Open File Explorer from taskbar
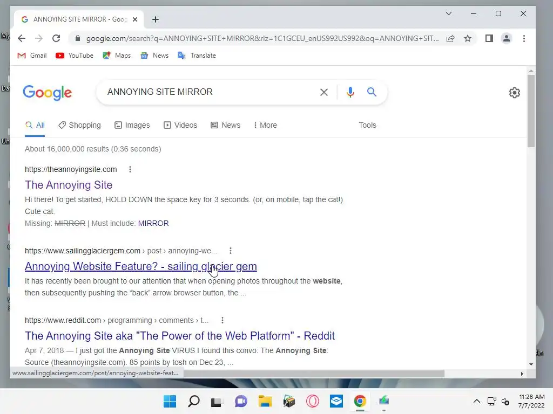Screen dimensions: 553x414 click(265, 401)
